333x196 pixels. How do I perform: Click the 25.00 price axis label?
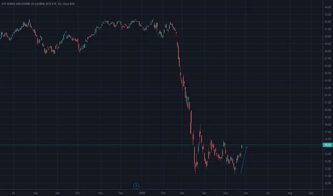tap(328, 73)
